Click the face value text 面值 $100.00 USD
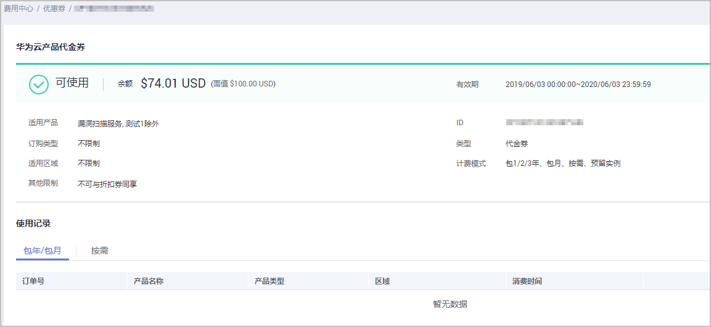Viewport: 711px width, 327px height. coord(243,84)
